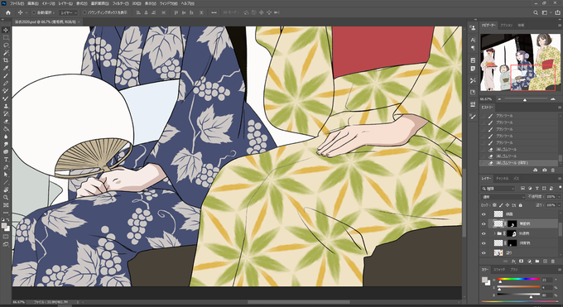Create new document from current history state
The image size is (563, 307).
[536, 170]
